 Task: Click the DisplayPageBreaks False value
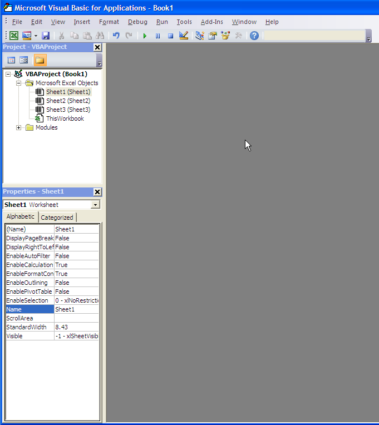(x=76, y=238)
